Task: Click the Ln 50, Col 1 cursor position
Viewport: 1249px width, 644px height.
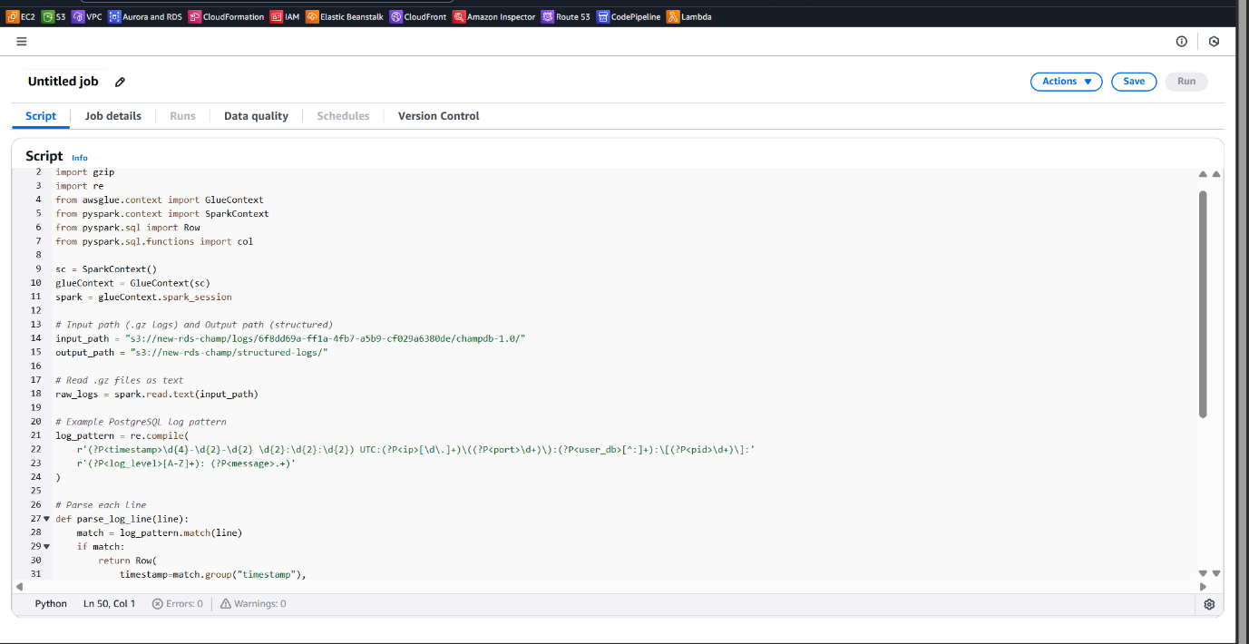Action: [x=109, y=603]
